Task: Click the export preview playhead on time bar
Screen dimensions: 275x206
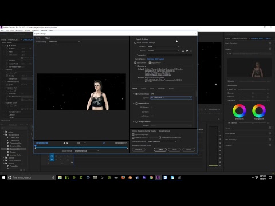Action: [x=36, y=146]
